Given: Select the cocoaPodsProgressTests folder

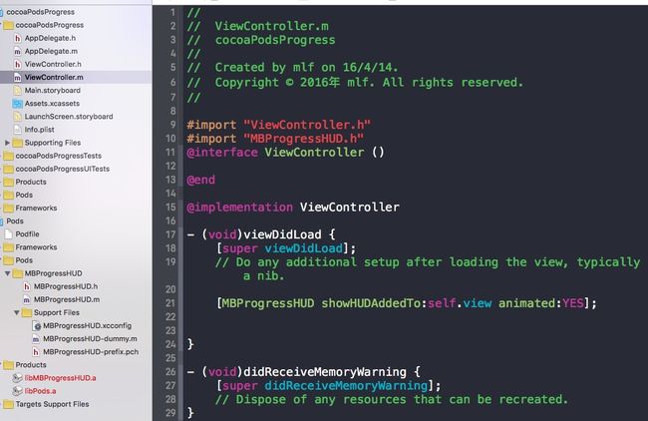Looking at the screenshot, I should (58, 156).
